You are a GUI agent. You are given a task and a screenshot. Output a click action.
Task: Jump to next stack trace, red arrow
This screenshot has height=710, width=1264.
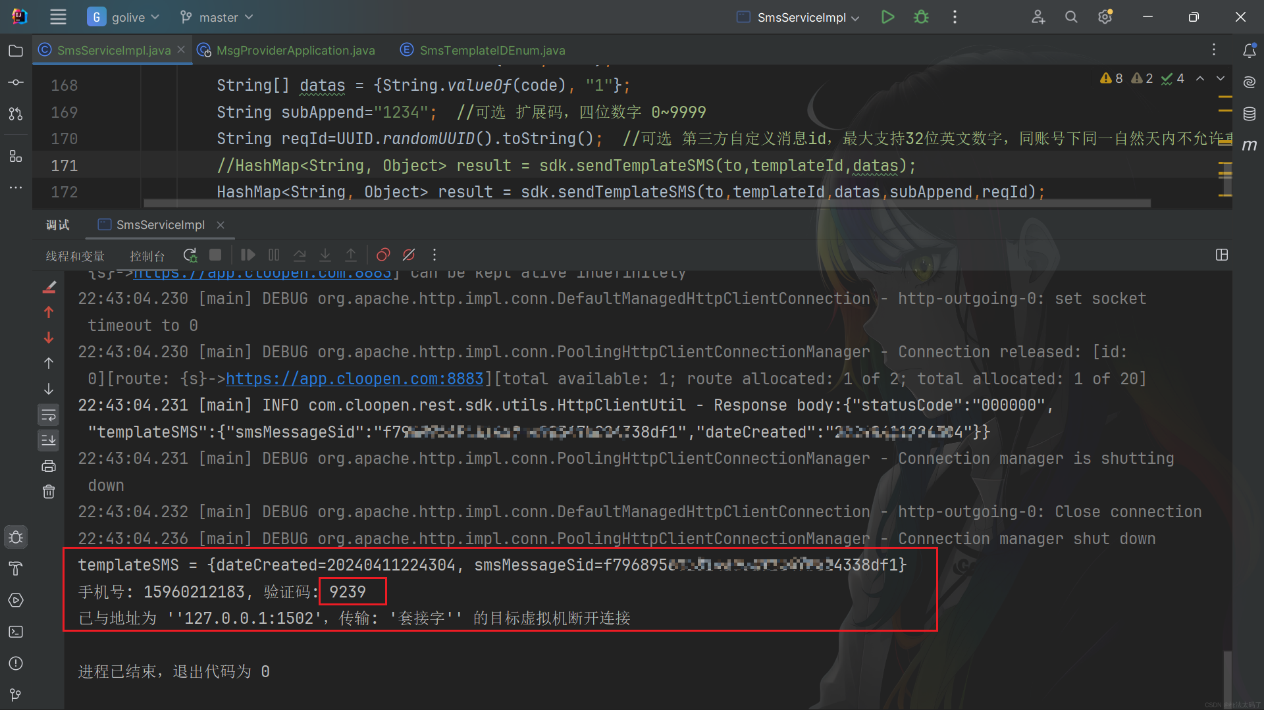tap(49, 338)
